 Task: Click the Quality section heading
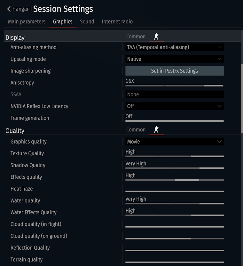[15, 131]
